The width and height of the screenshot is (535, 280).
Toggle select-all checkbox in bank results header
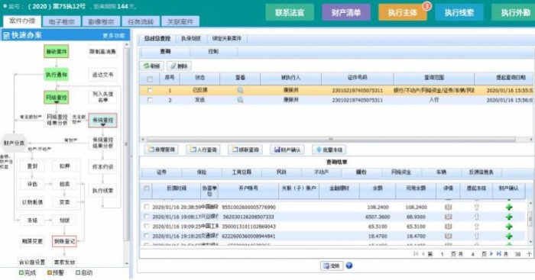pos(147,188)
